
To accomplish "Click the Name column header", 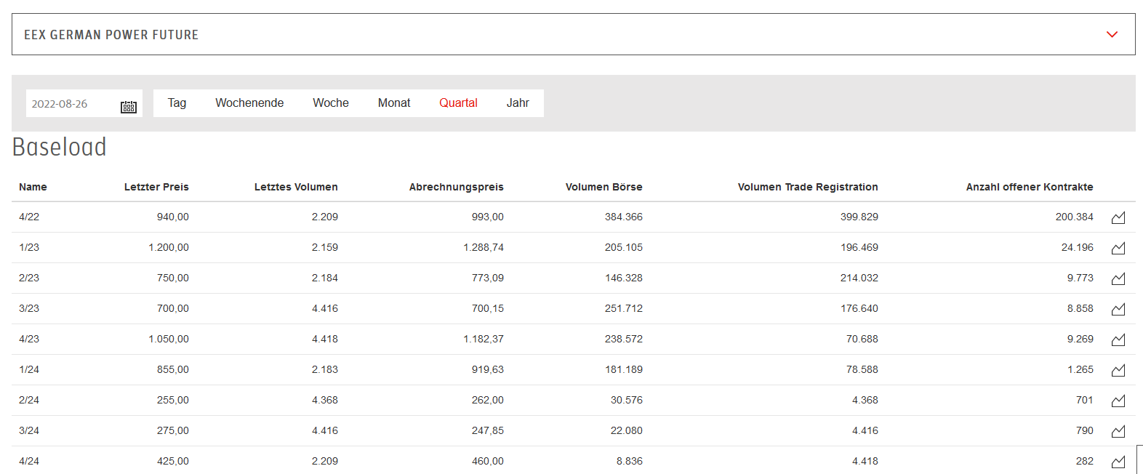I will point(33,187).
